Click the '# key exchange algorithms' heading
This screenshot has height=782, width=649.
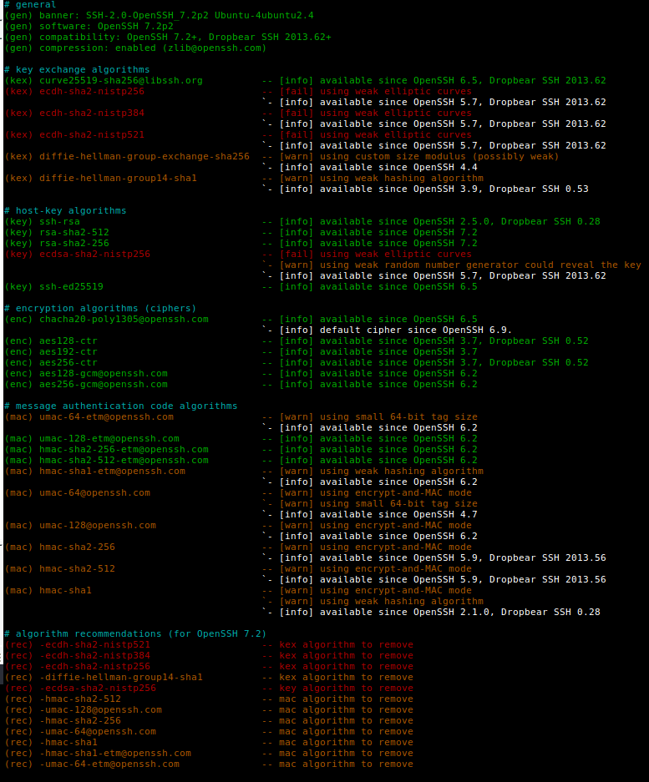[77, 70]
